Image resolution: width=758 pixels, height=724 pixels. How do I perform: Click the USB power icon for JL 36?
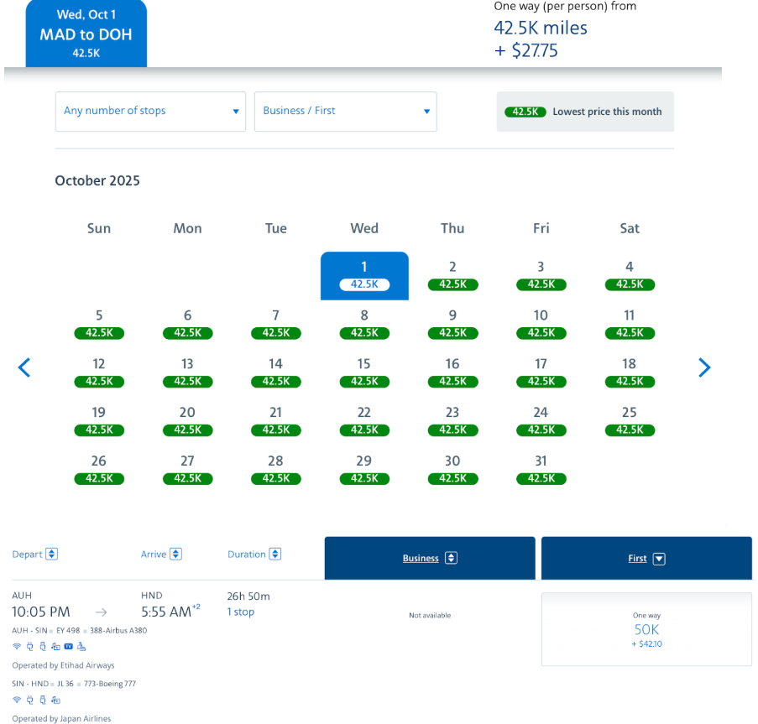pyautogui.click(x=43, y=700)
